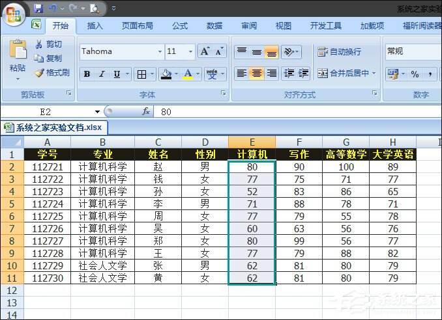Switch to the 插入 (Insert) tab
This screenshot has height=320, width=442.
95,26
